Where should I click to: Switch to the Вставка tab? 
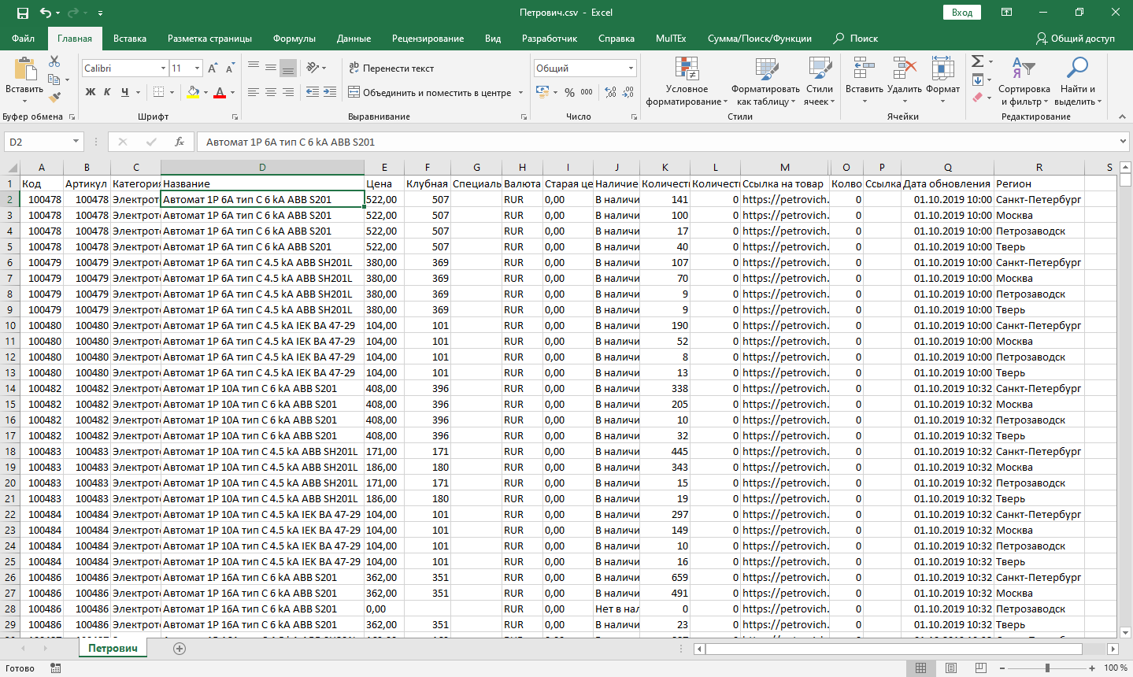[x=130, y=39]
